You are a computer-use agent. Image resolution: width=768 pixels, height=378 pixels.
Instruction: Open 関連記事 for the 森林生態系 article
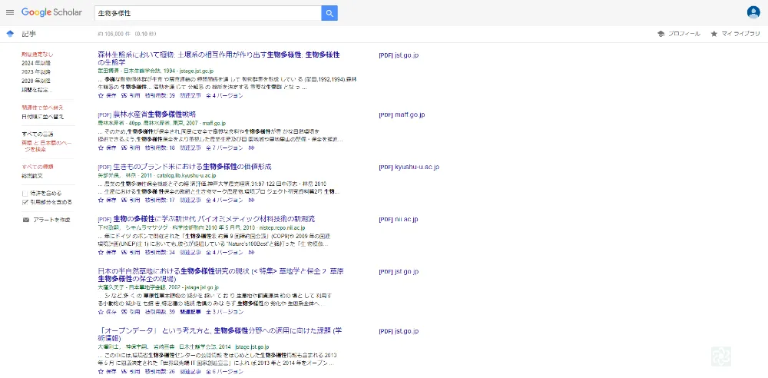point(190,95)
